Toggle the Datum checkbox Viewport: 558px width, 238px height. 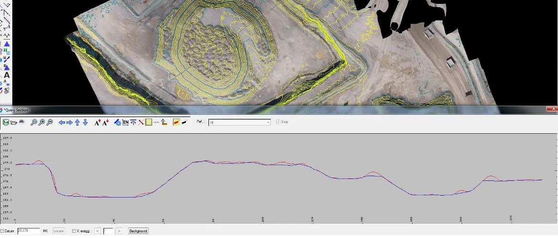(x=2, y=231)
